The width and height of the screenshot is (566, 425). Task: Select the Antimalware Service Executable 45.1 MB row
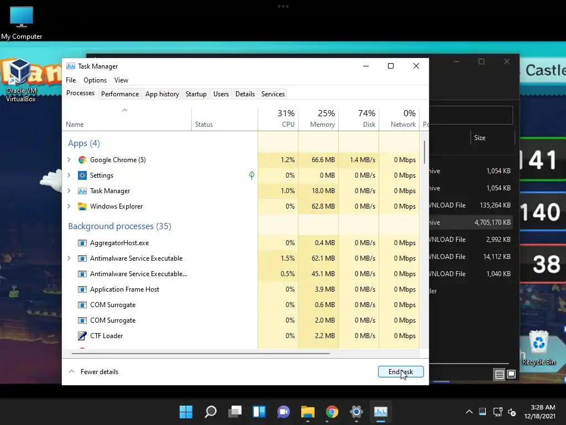click(241, 274)
